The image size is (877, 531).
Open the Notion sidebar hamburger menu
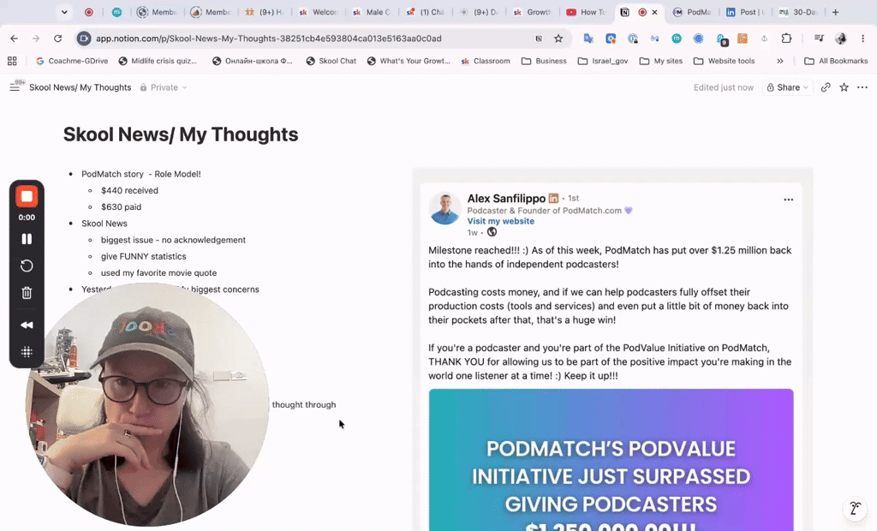pyautogui.click(x=15, y=87)
